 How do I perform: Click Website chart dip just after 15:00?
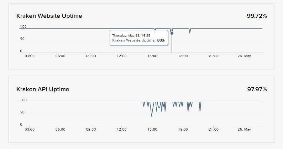155,32
